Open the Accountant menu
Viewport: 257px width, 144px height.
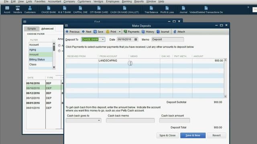coord(55,2)
